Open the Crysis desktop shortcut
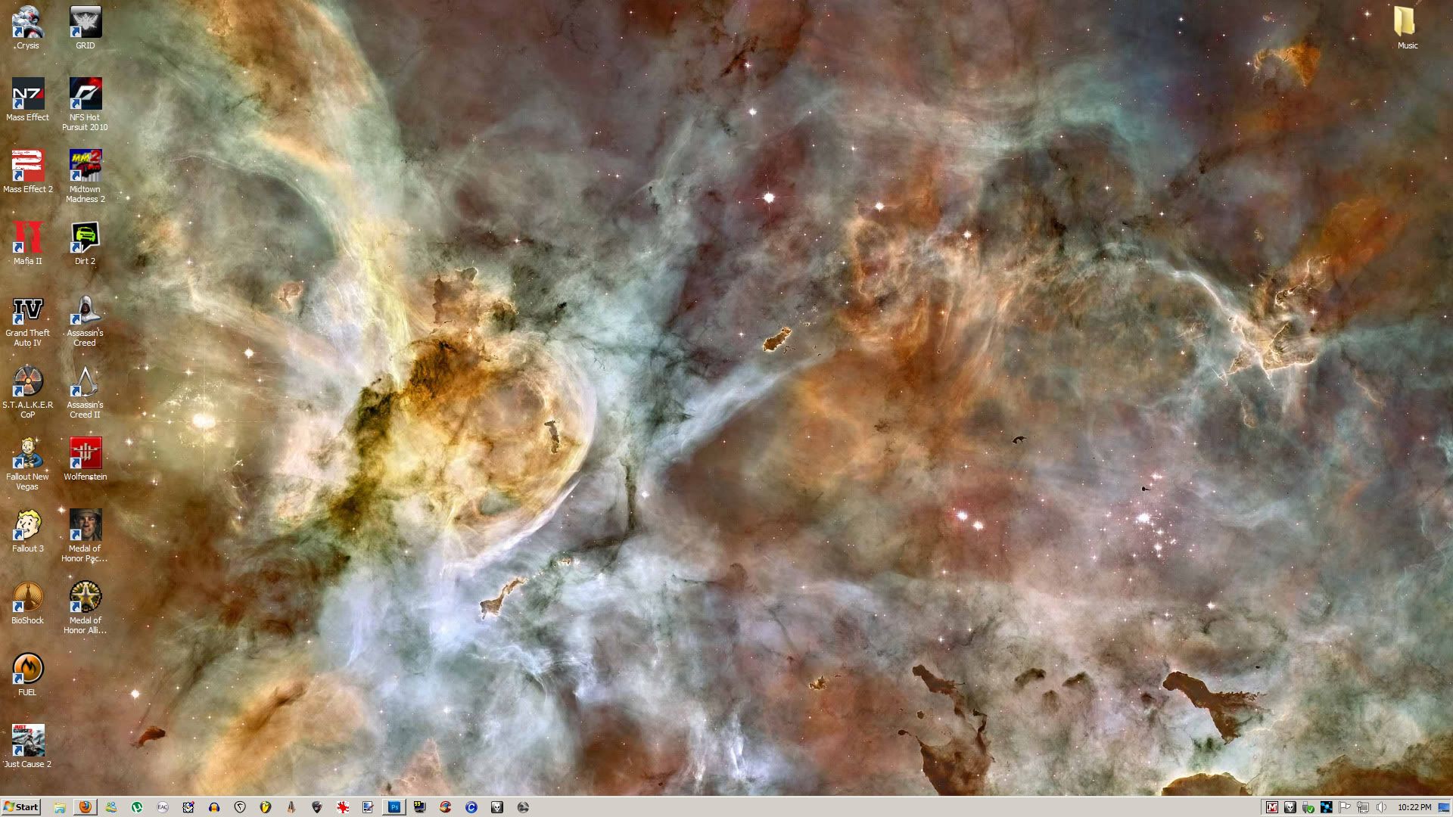Screen dimensions: 1453x817 tap(27, 23)
